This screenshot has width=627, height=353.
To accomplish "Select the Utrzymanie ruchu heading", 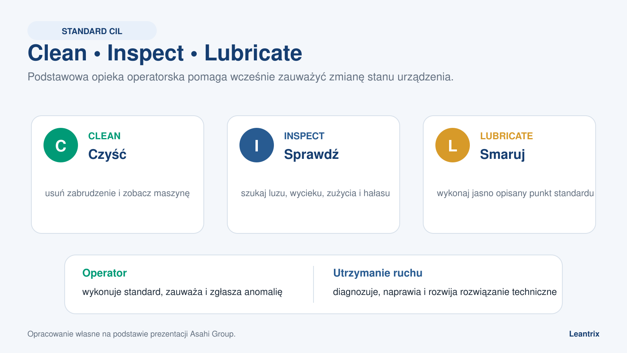I will pos(378,273).
